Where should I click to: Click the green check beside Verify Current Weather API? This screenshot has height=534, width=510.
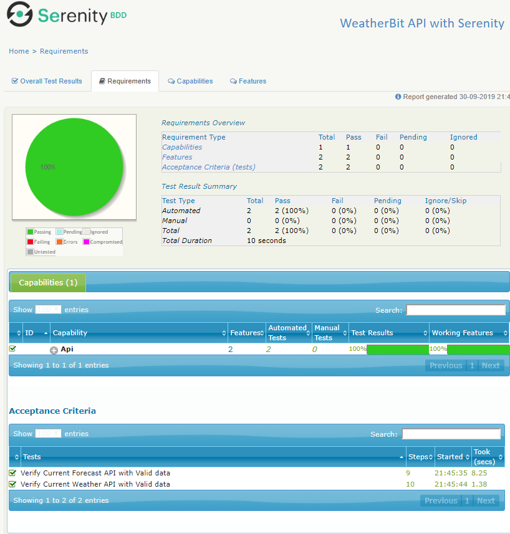point(12,484)
